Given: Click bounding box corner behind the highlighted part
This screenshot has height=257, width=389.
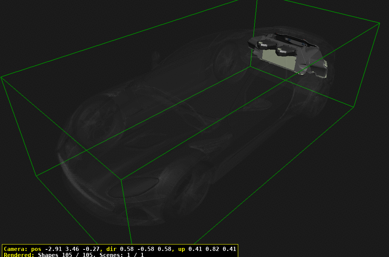Looking at the screenshot, I should click(x=250, y=66).
